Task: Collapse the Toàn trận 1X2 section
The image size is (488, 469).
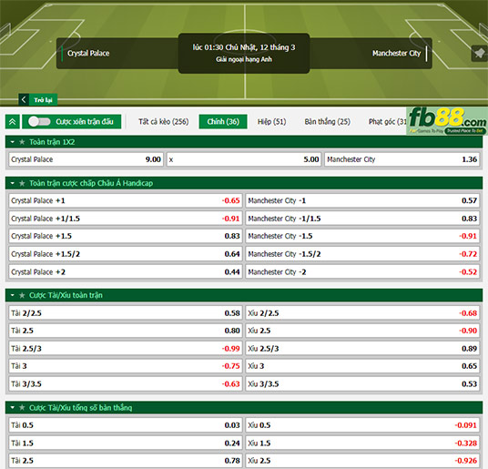Action: pyautogui.click(x=13, y=142)
